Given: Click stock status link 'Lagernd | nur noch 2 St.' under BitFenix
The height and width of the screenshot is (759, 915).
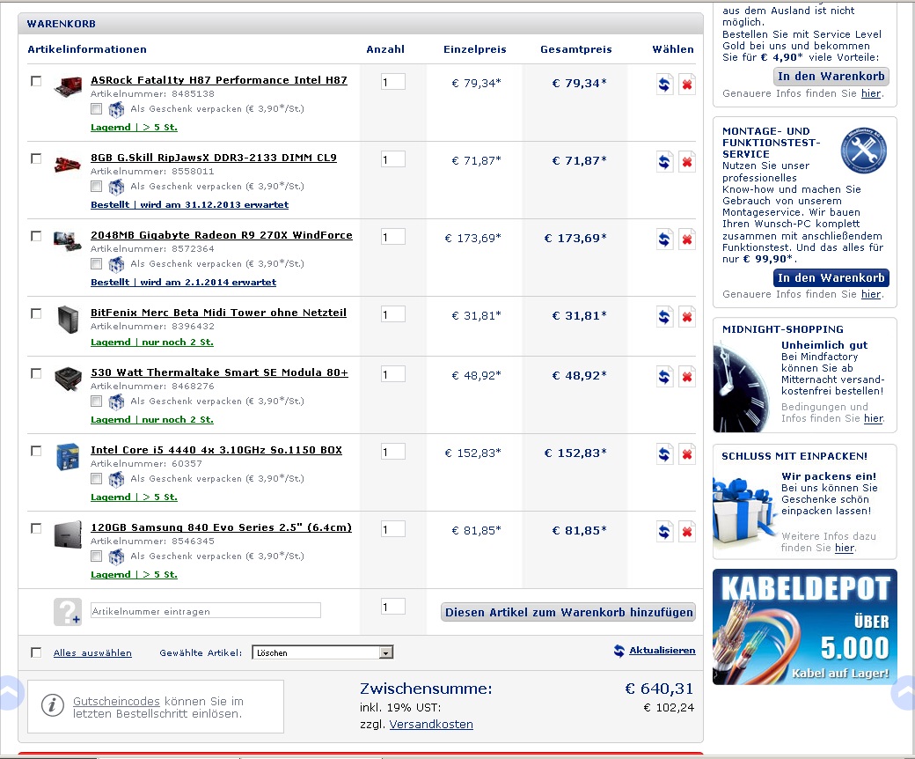Looking at the screenshot, I should point(152,343).
